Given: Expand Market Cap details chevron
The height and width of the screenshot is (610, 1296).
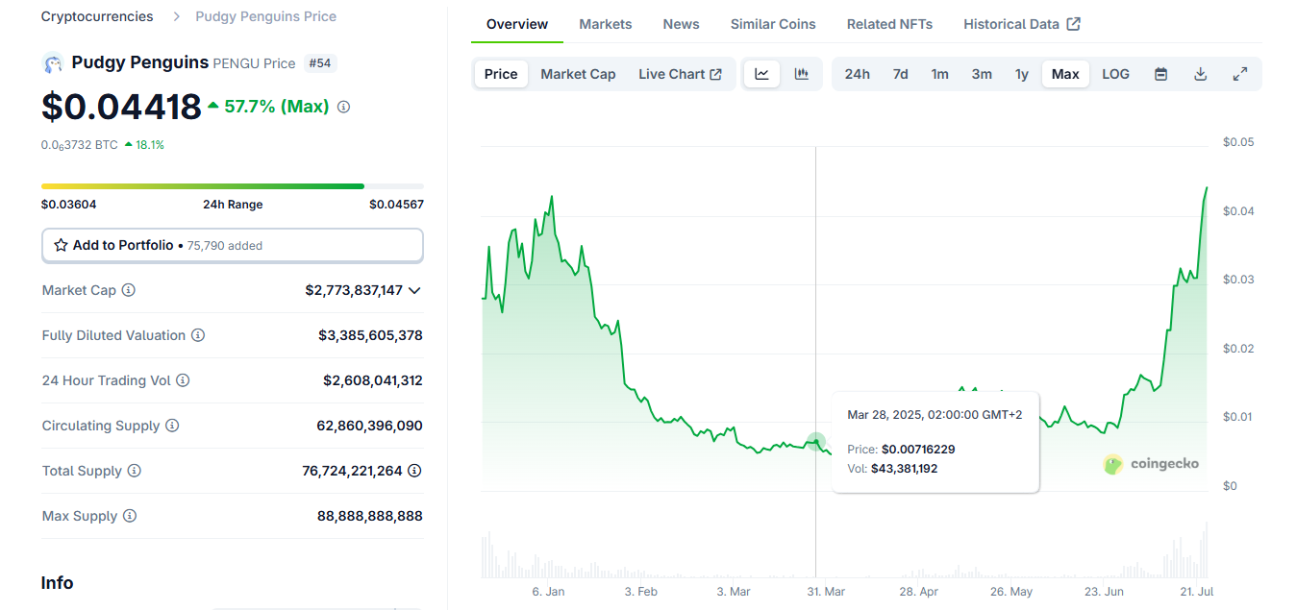Looking at the screenshot, I should [414, 290].
